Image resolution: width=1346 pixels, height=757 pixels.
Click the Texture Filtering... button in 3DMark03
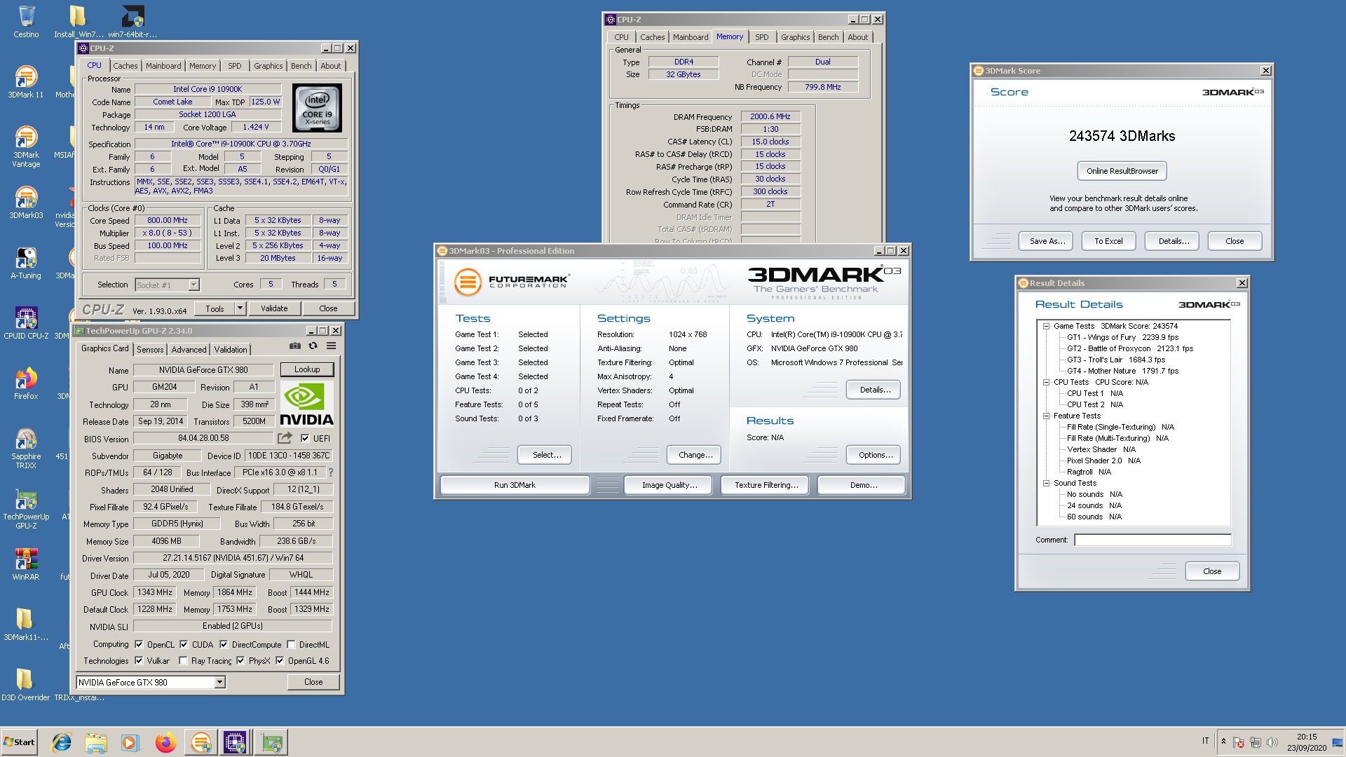[x=766, y=485]
